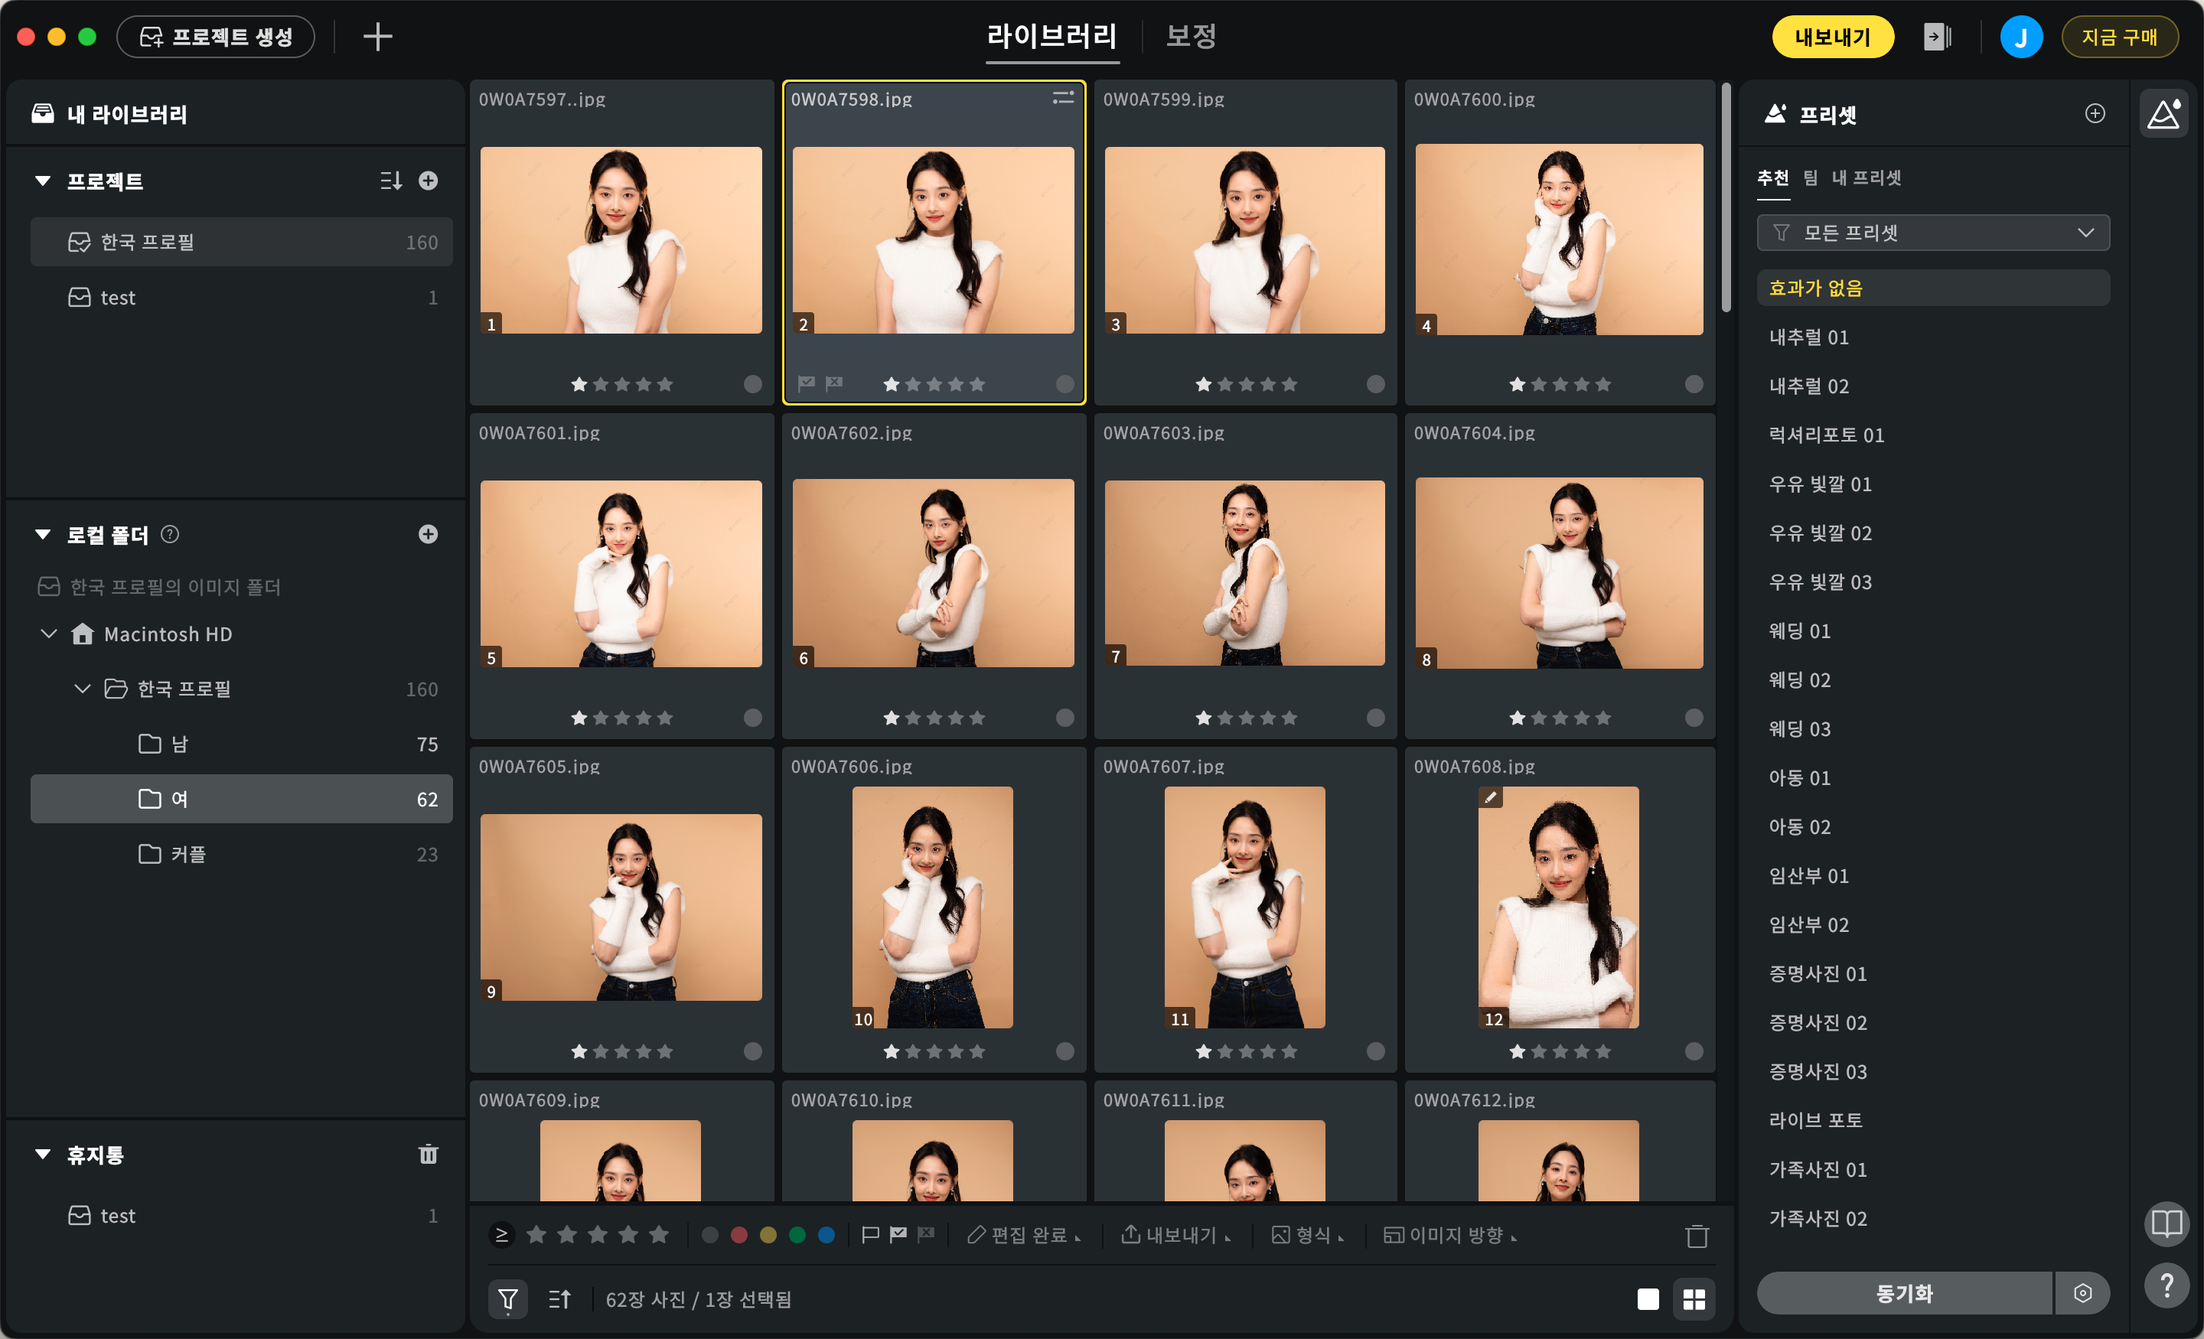The height and width of the screenshot is (1339, 2204).
Task: Switch to the 라이브러리 tab
Action: coord(1052,37)
